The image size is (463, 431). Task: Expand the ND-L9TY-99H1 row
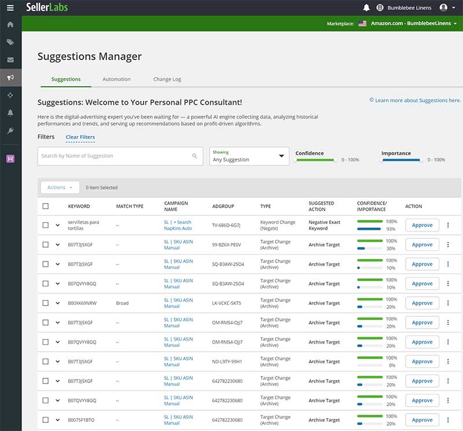(x=57, y=362)
